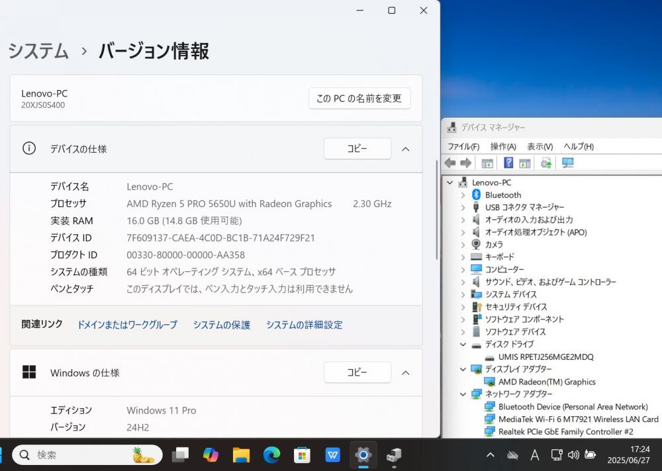The image size is (662, 471).
Task: Select Realtek PCIe GbE Family Controller #2
Action: (x=566, y=432)
